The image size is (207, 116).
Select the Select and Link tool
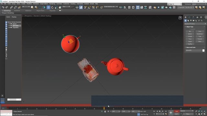(x=11, y=7)
